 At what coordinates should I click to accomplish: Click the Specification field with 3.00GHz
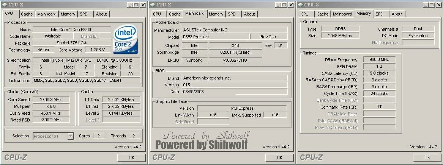pos(87,60)
